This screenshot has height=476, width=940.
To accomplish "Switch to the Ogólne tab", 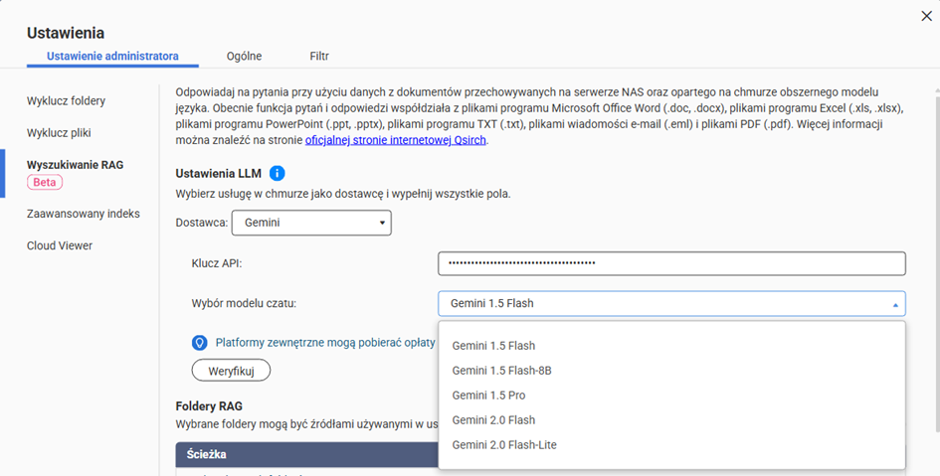I will pyautogui.click(x=244, y=56).
